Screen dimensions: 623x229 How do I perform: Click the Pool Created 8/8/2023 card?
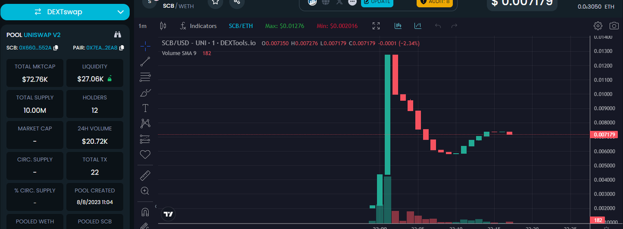[x=95, y=196]
